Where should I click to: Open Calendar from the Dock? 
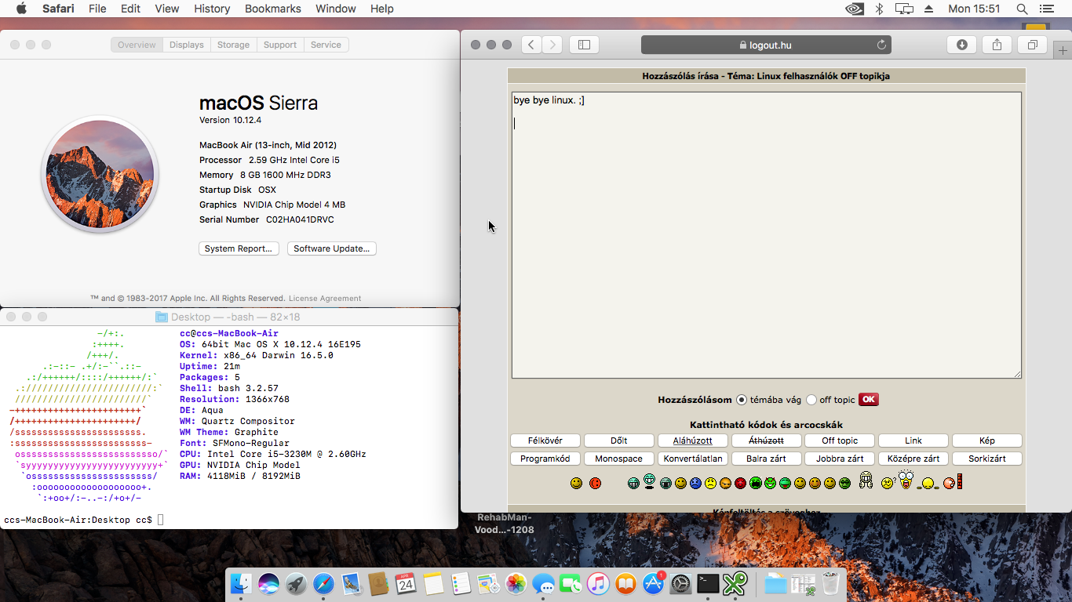[406, 583]
